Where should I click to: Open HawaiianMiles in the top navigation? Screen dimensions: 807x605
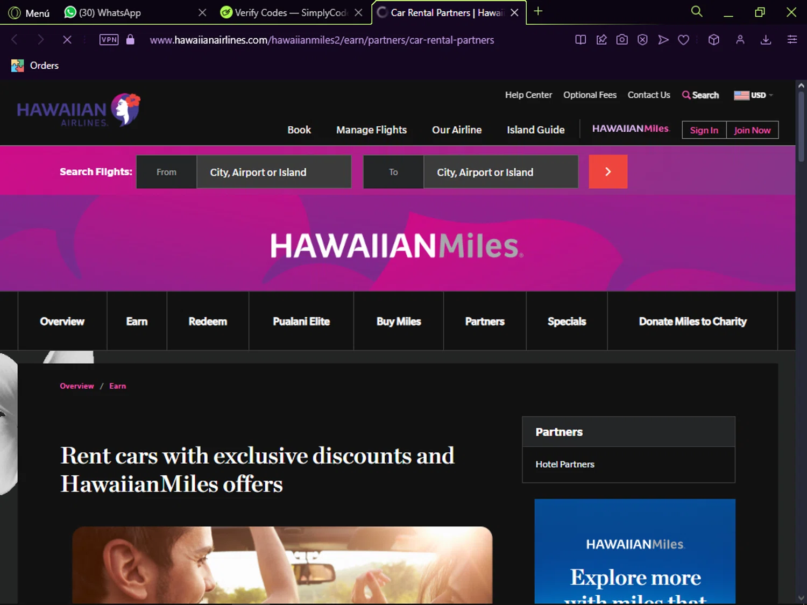[x=631, y=129]
